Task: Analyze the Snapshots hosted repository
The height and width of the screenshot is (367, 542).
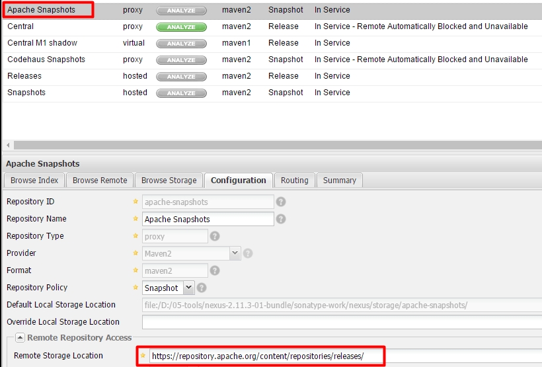Action: click(x=182, y=93)
